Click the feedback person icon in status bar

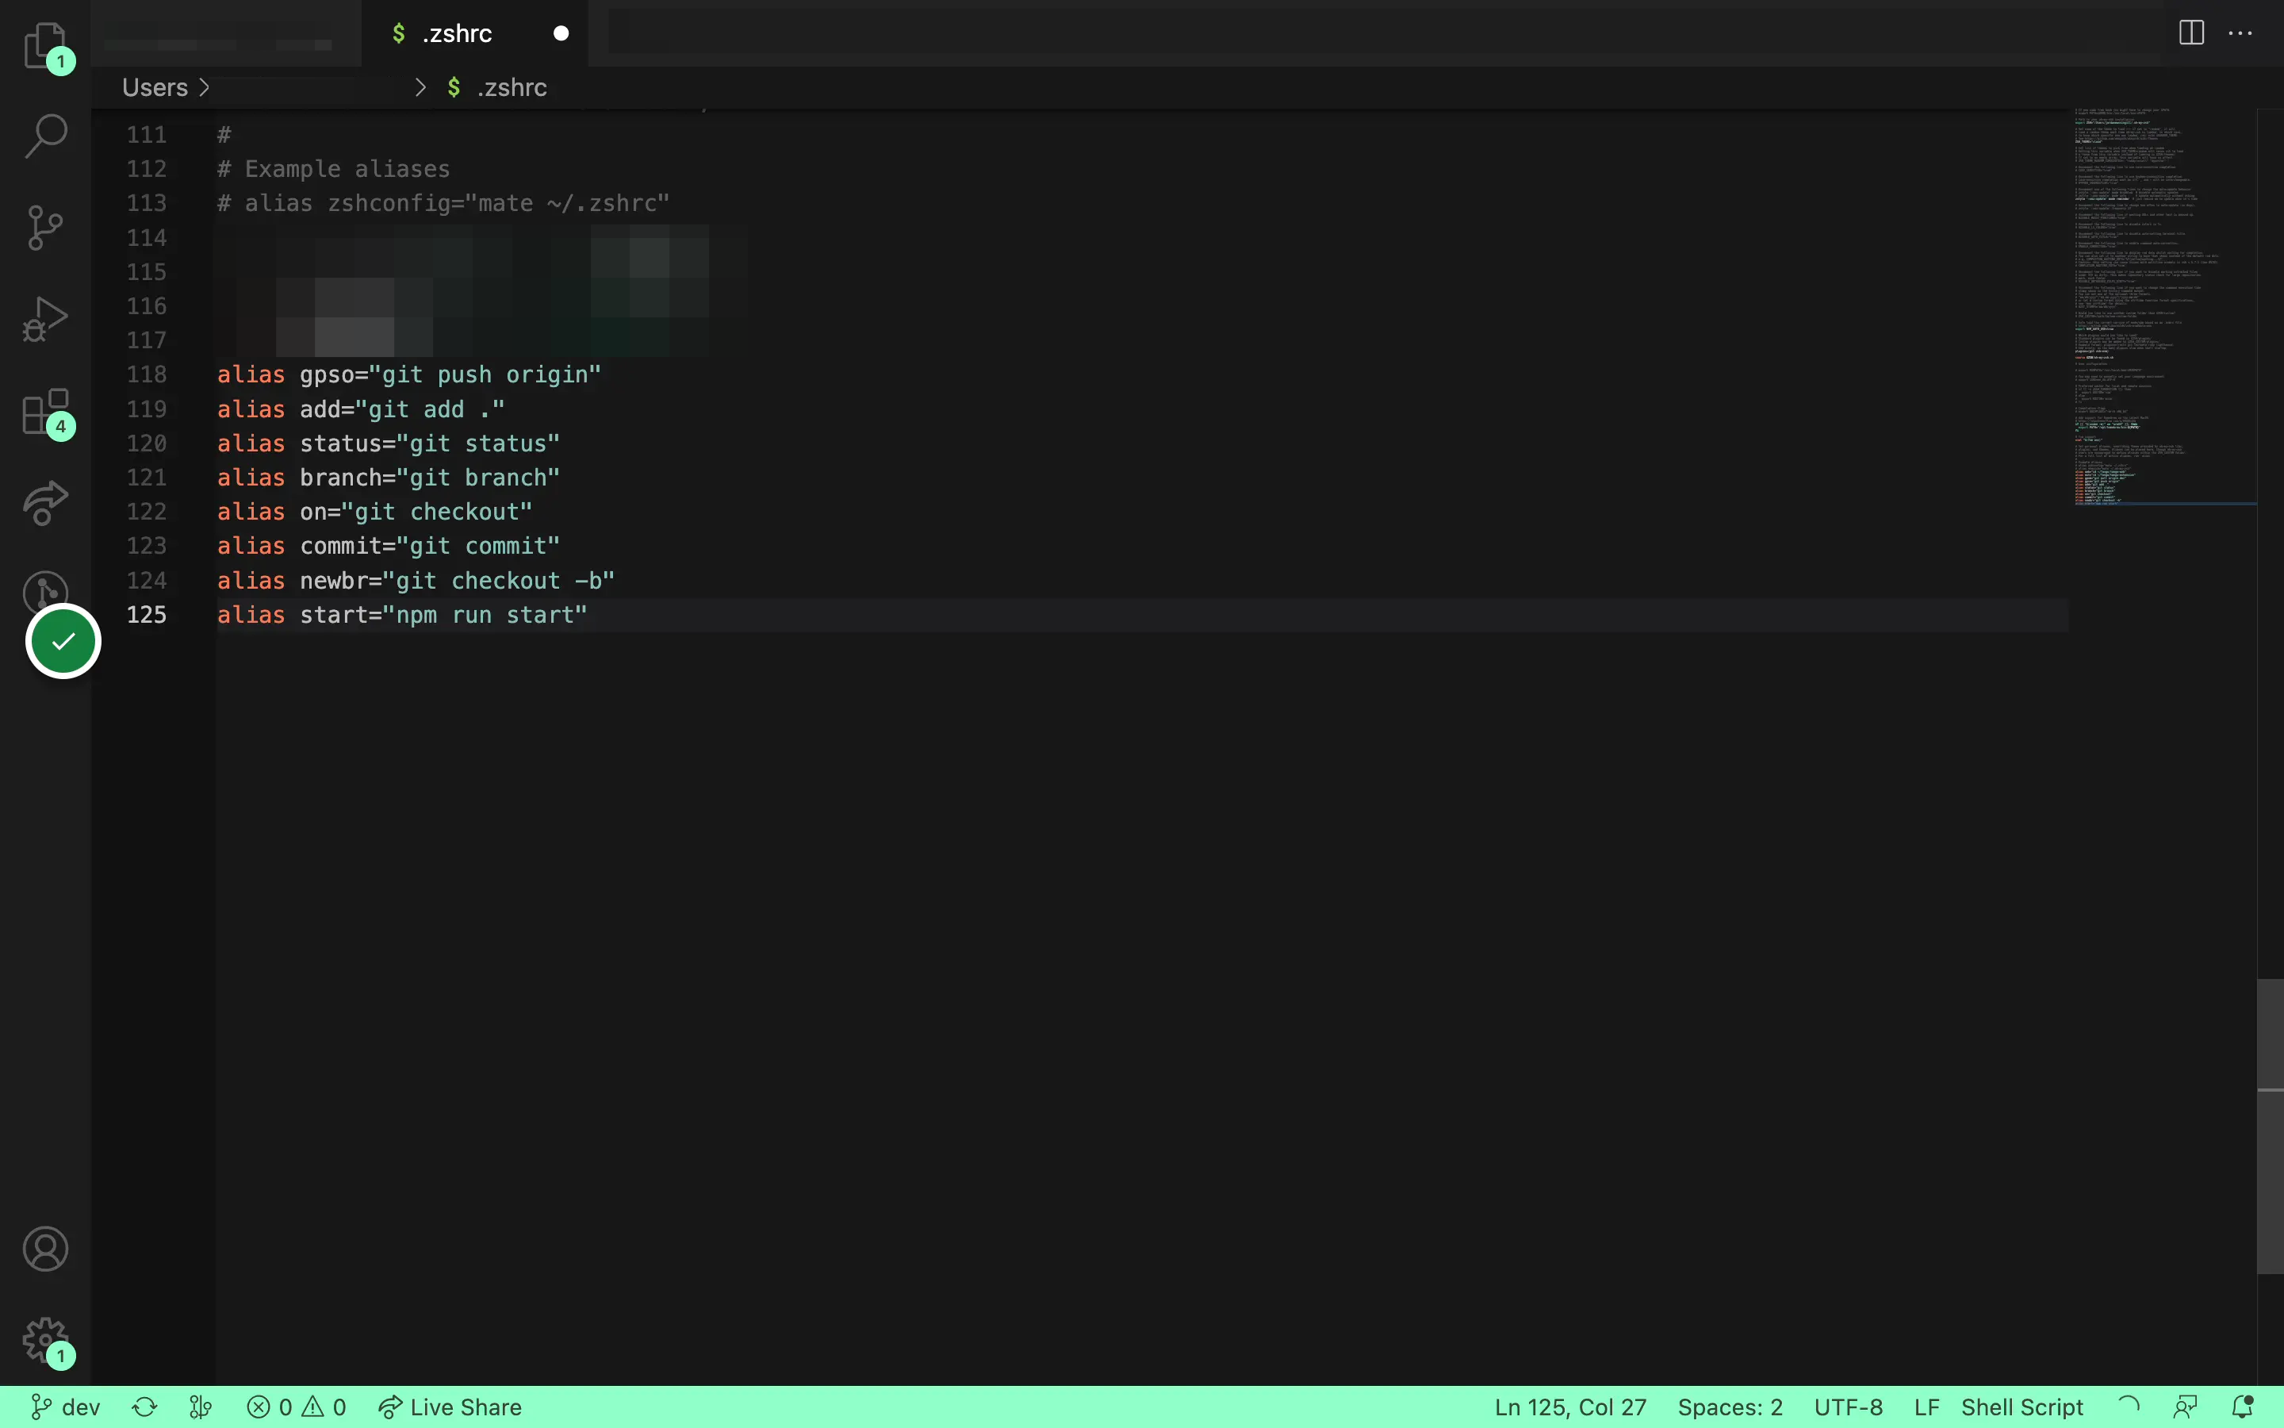point(2185,1407)
